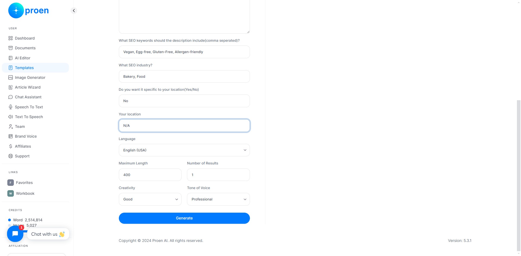Click the Templates page icon

coord(11,68)
